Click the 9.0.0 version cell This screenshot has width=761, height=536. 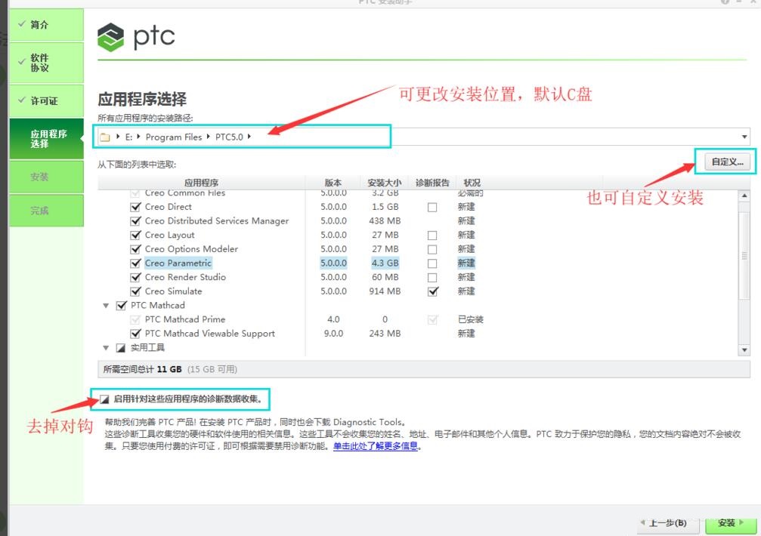(x=333, y=334)
